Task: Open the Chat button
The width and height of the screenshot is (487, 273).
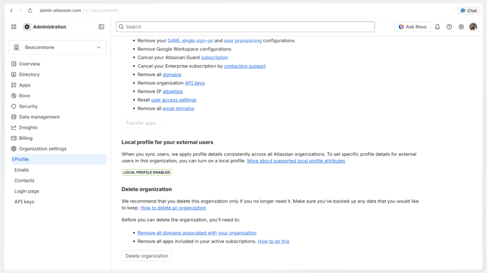Action: (x=469, y=10)
